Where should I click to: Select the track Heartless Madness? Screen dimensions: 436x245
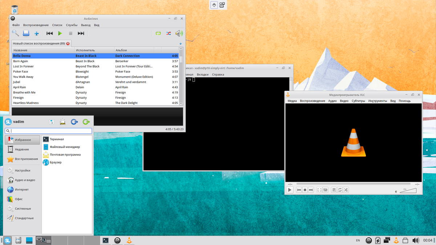click(96, 103)
